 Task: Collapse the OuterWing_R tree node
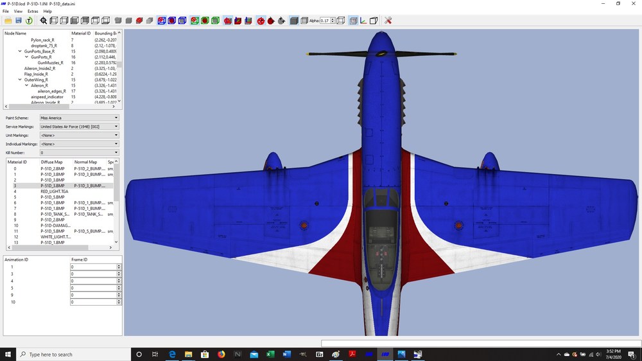pyautogui.click(x=20, y=80)
